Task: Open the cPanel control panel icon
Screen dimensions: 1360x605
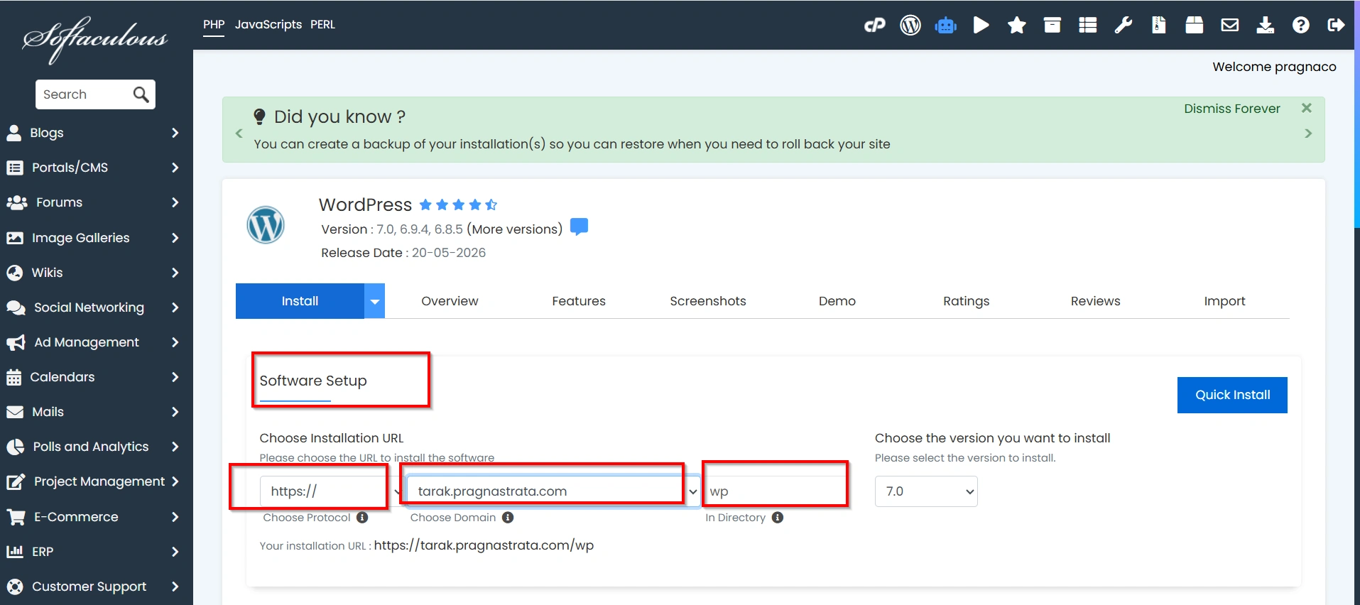Action: [874, 25]
